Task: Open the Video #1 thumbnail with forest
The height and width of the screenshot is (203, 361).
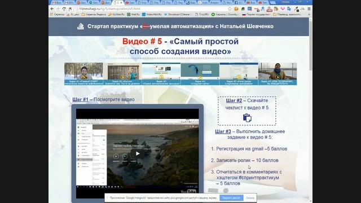Action: click(83, 74)
